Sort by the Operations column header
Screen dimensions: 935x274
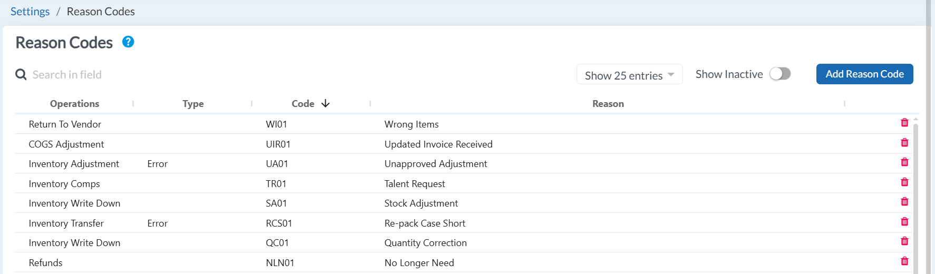[x=74, y=104]
